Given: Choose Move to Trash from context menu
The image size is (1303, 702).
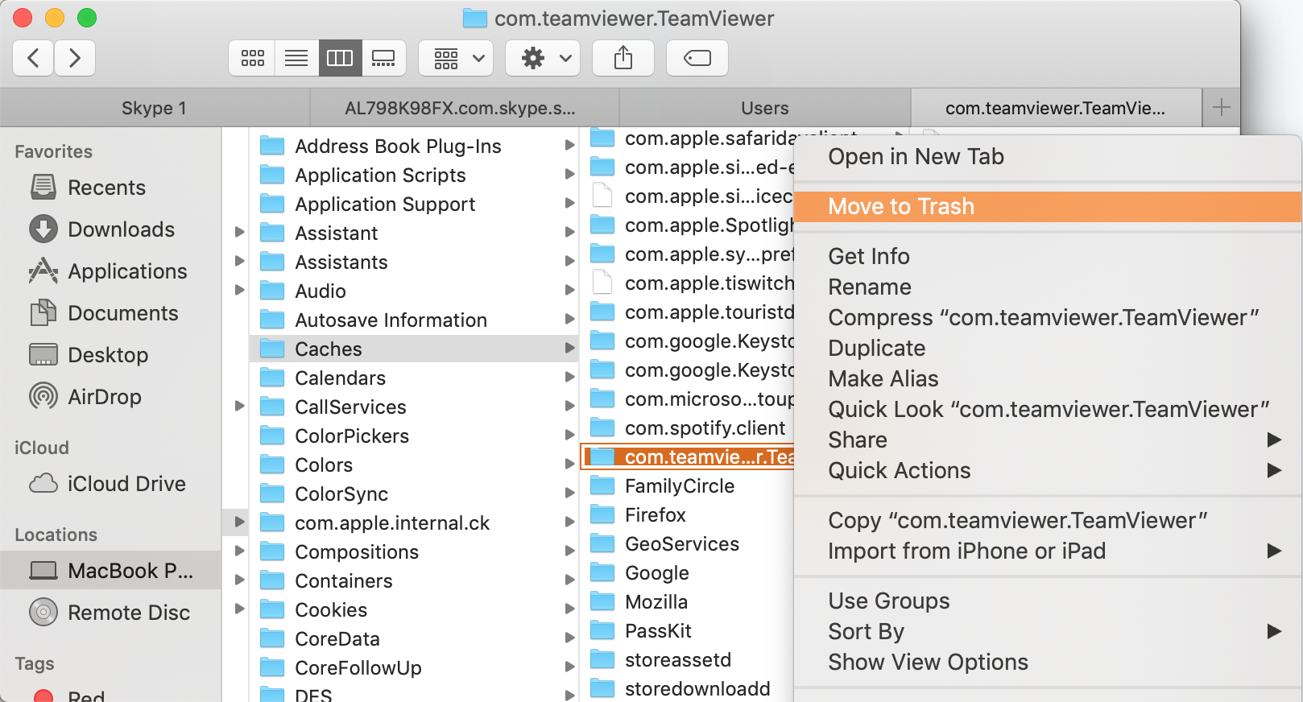Looking at the screenshot, I should (x=1048, y=207).
